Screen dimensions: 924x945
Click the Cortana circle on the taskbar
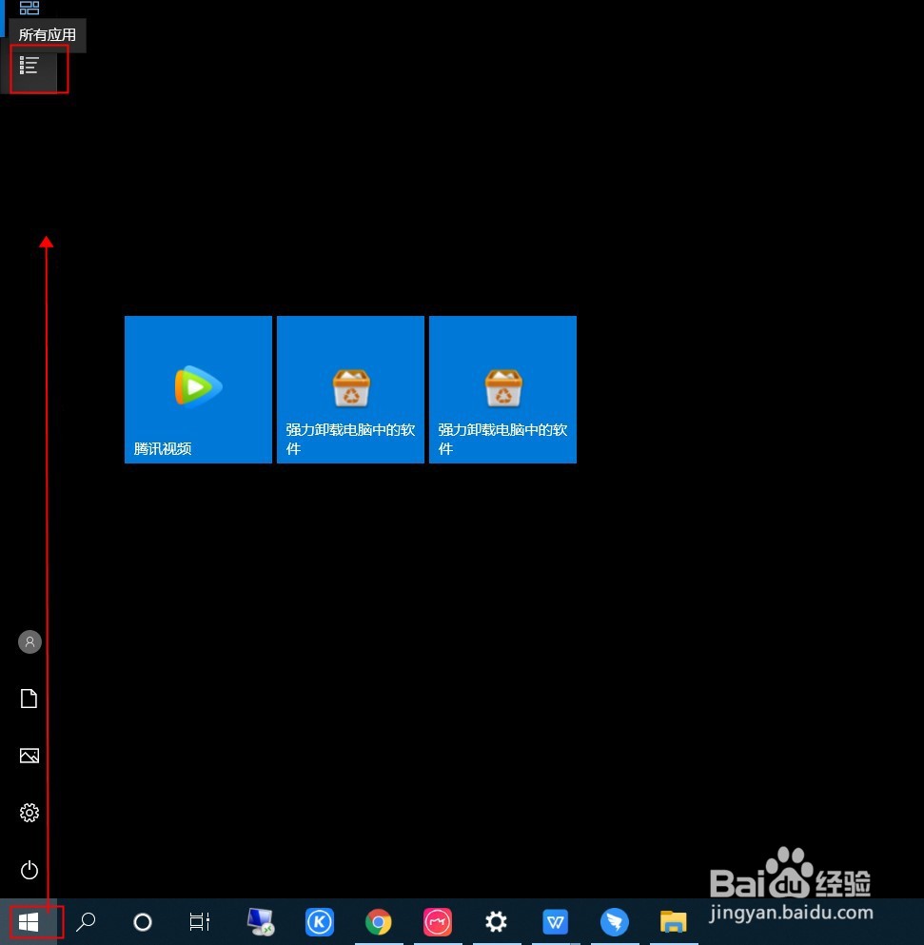tap(142, 921)
